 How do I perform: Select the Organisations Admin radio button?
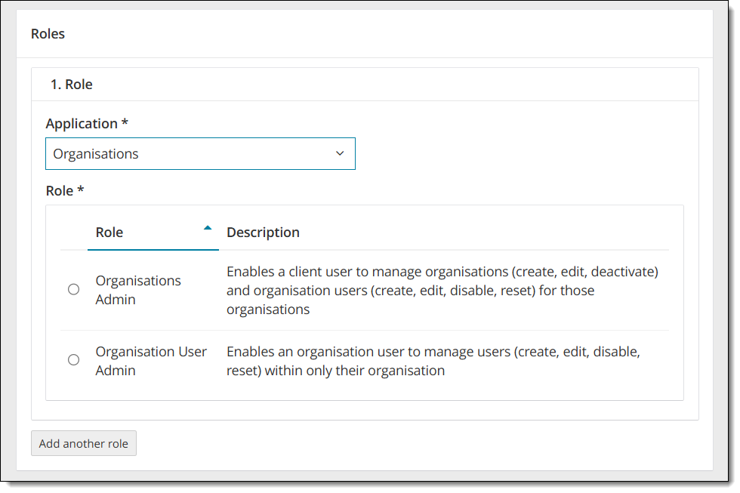[x=73, y=289]
